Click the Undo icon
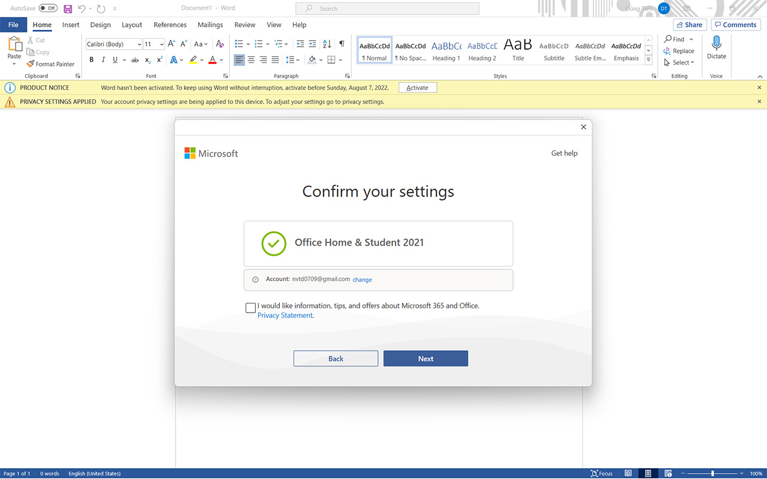Viewport: 767px width, 479px height. tap(82, 9)
